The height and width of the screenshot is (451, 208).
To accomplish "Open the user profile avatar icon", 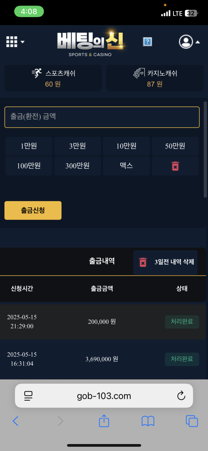I will (x=186, y=42).
